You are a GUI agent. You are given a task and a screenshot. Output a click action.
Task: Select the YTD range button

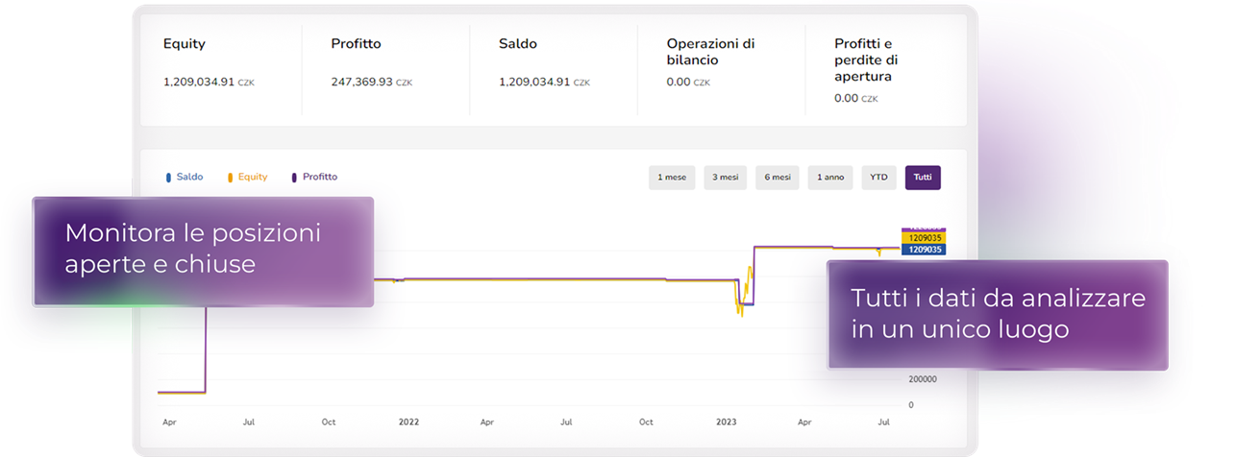[878, 178]
